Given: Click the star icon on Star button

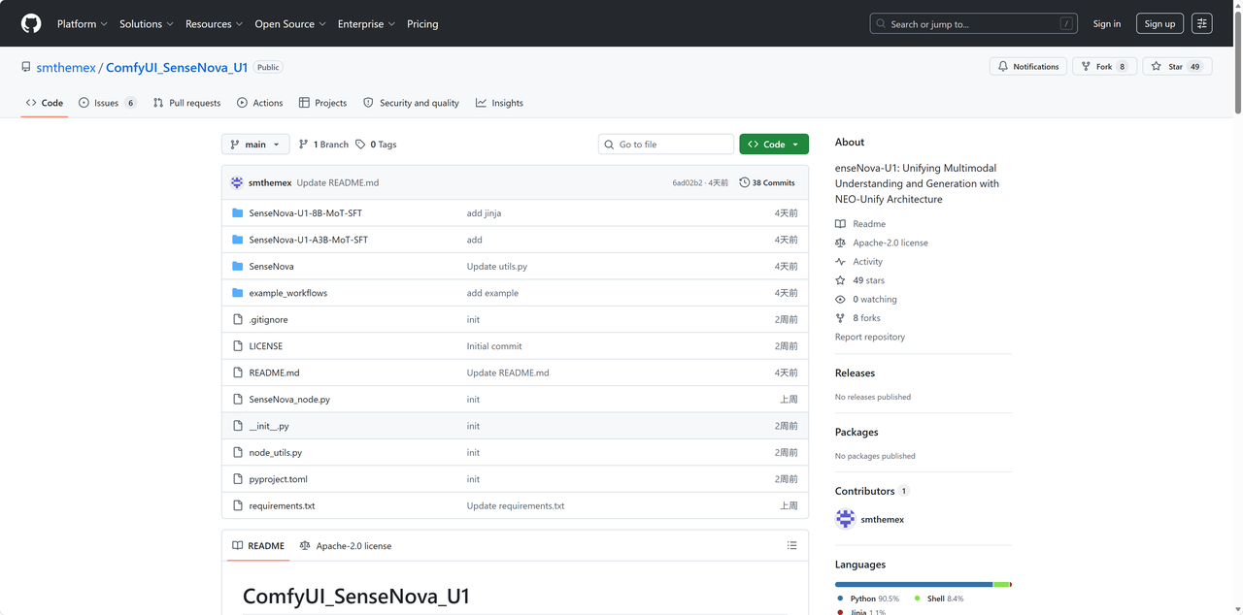Looking at the screenshot, I should pyautogui.click(x=1157, y=66).
